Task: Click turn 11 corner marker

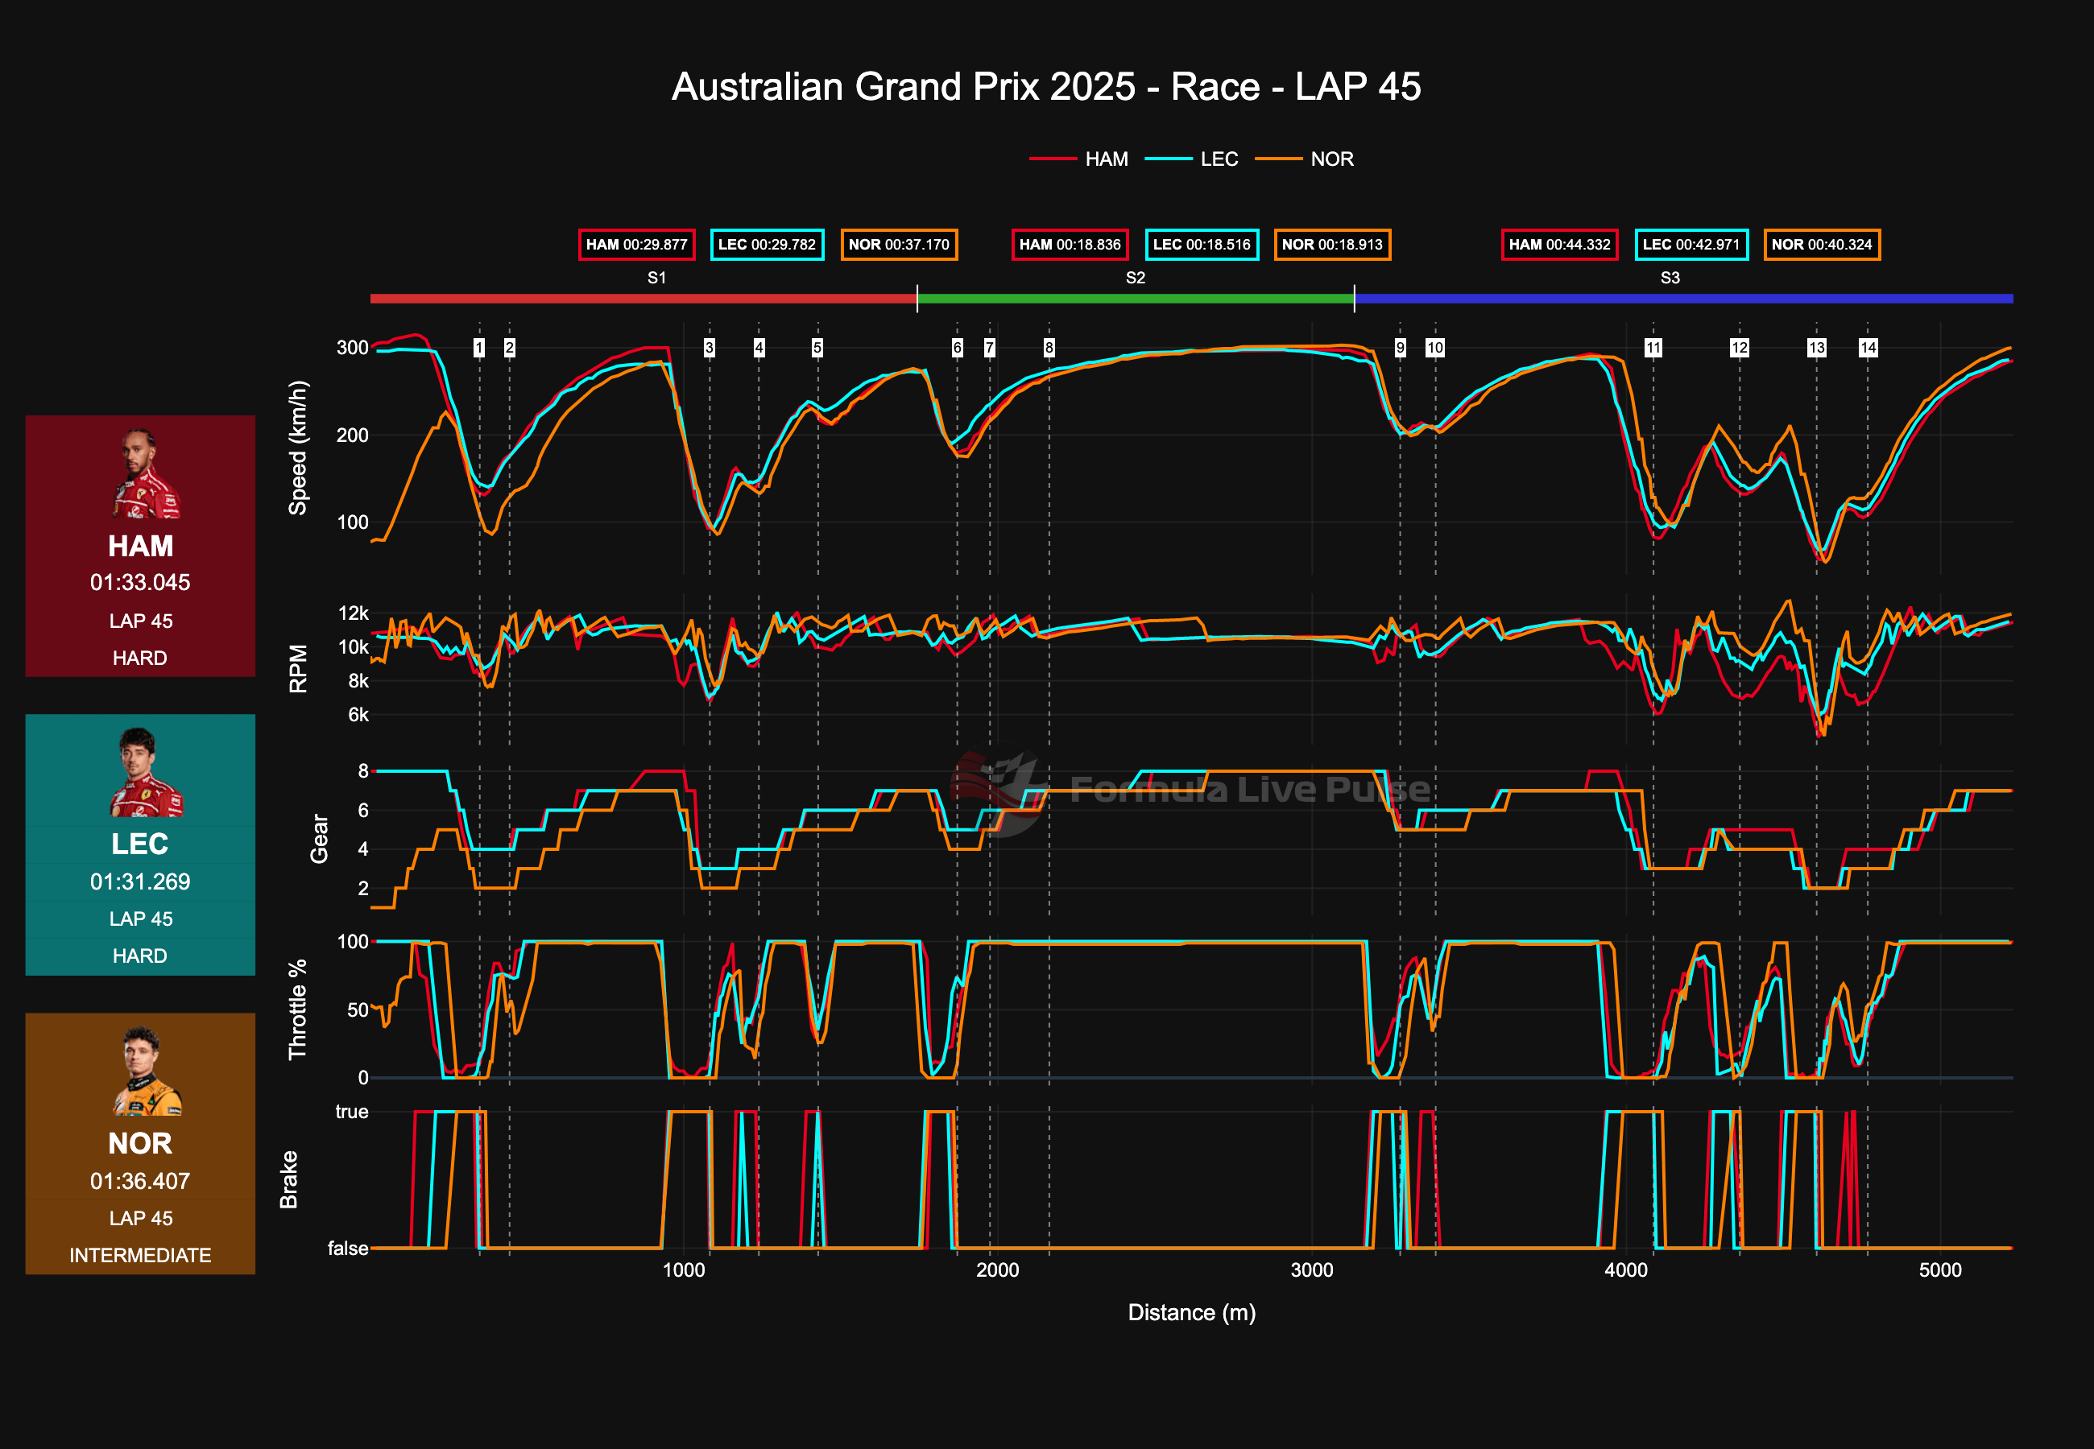Action: click(1653, 348)
